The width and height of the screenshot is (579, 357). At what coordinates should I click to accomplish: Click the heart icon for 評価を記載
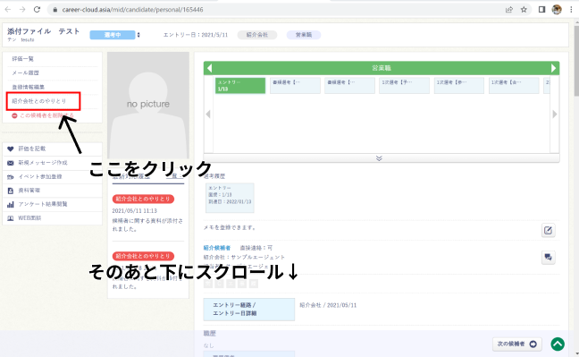pos(11,149)
